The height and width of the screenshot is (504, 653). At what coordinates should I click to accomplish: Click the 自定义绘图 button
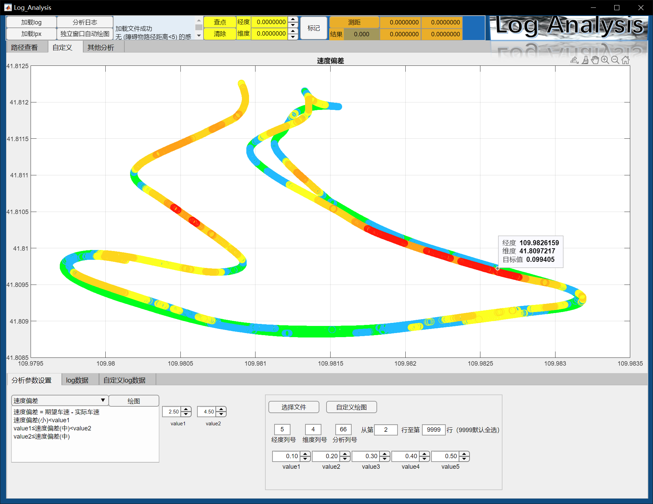(x=351, y=407)
